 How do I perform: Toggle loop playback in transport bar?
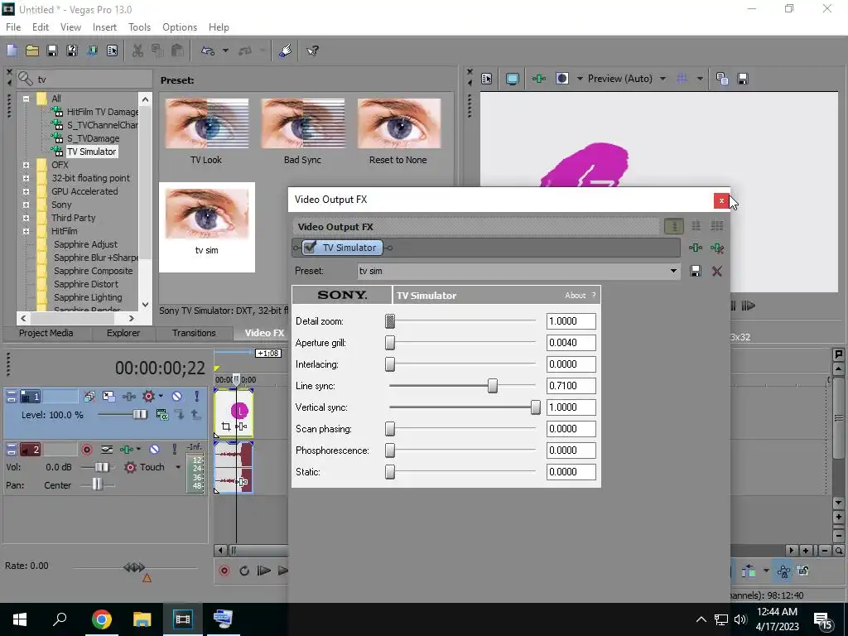pyautogui.click(x=244, y=571)
